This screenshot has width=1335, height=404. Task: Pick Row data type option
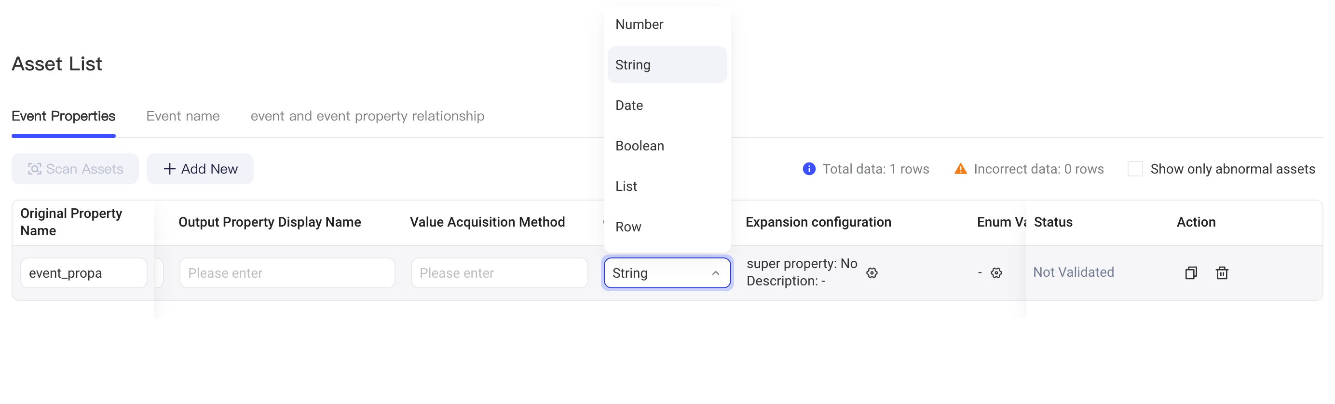(667, 226)
